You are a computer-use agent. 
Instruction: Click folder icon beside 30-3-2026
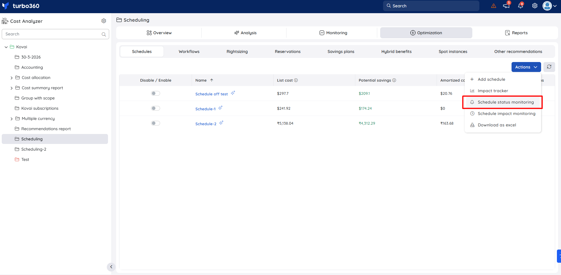click(17, 57)
